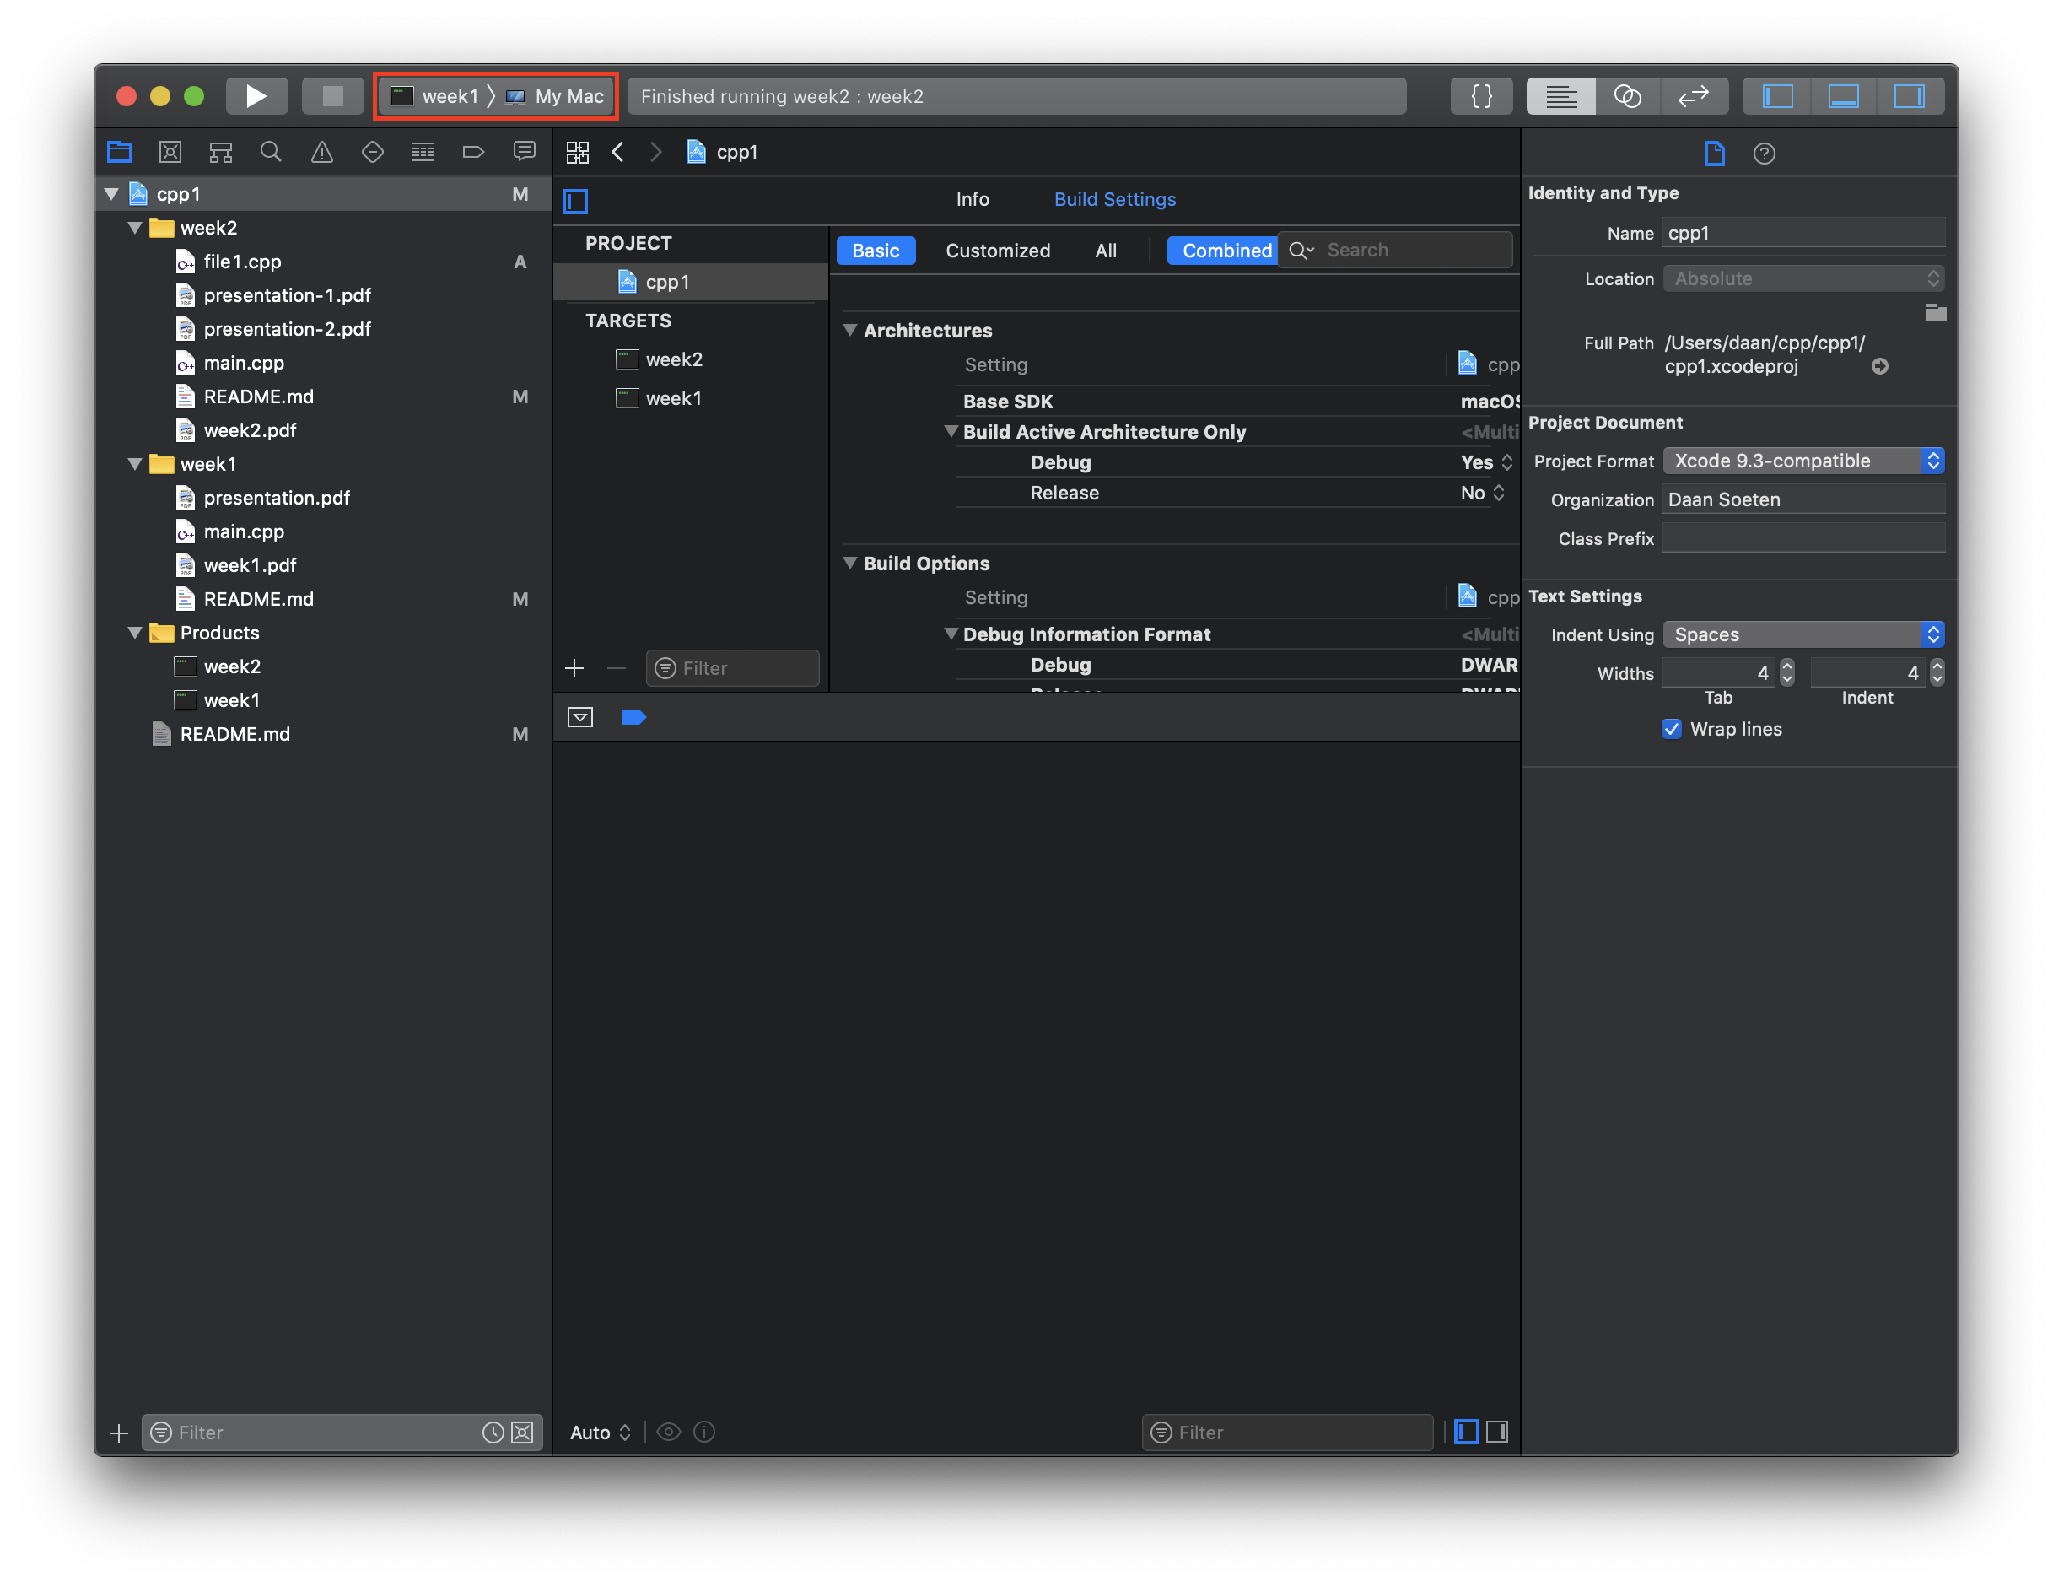Viewport: 2053px width, 1581px height.
Task: Open the breakpoint navigator icon
Action: (473, 151)
